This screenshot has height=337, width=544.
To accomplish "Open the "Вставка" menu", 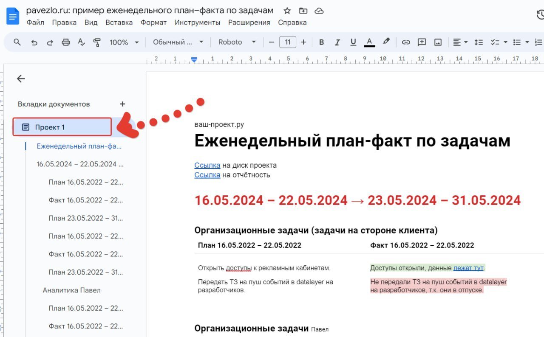I will click(x=119, y=22).
